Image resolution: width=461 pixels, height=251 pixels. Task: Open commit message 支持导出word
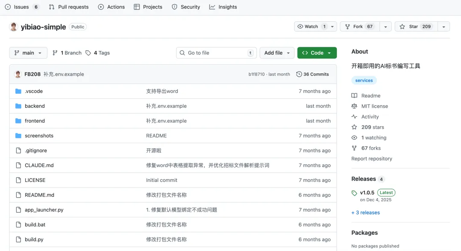[x=162, y=91]
